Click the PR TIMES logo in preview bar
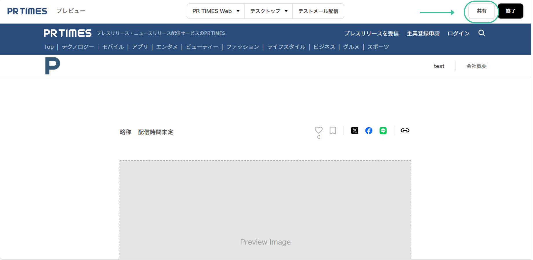Viewport: 533px width, 260px height. pyautogui.click(x=27, y=11)
